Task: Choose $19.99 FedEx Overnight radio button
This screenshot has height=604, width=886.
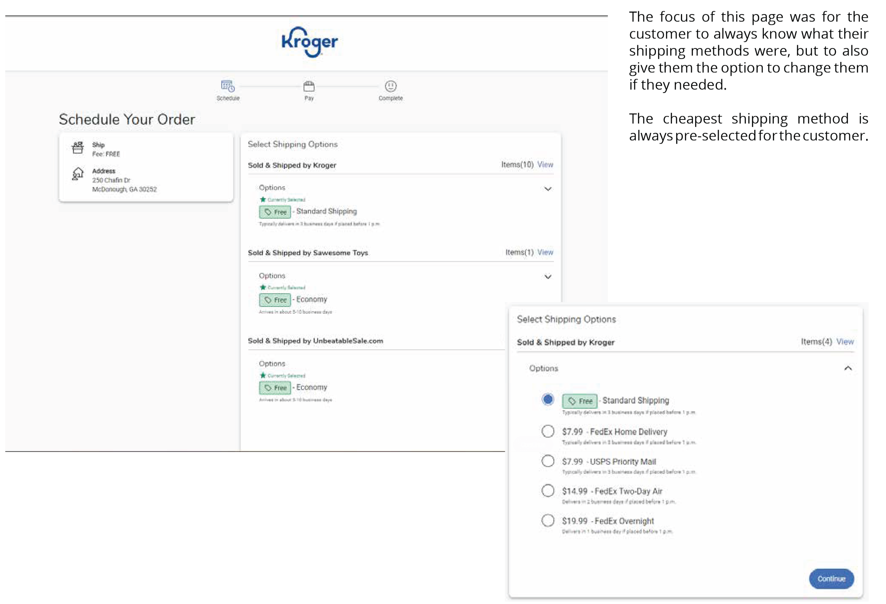Action: pos(548,520)
